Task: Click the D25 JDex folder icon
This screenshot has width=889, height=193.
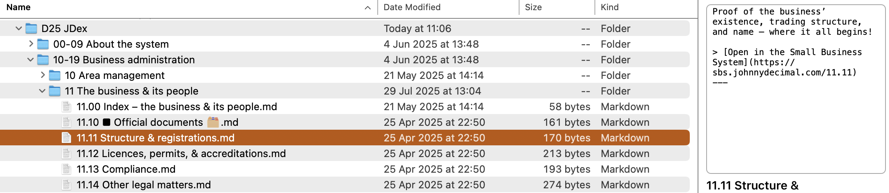Action: (31, 29)
